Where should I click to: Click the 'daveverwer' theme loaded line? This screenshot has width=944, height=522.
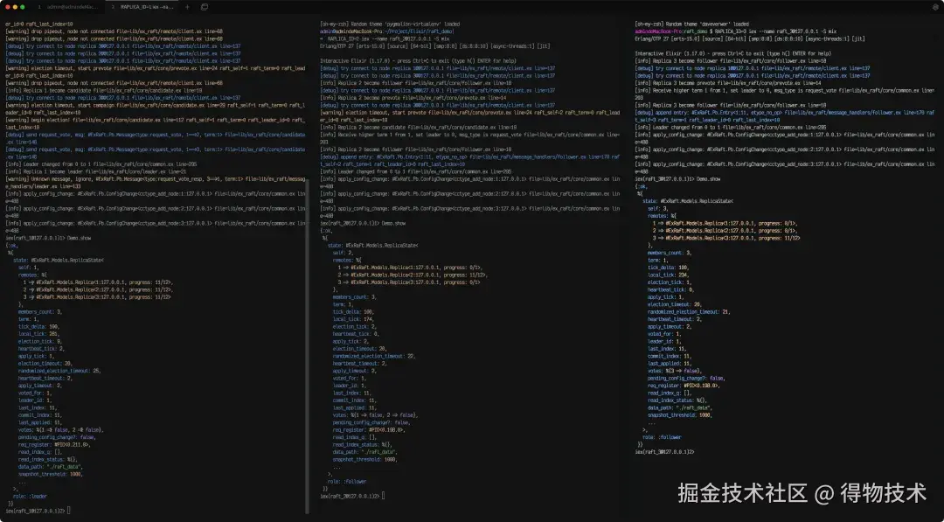pyautogui.click(x=692, y=24)
